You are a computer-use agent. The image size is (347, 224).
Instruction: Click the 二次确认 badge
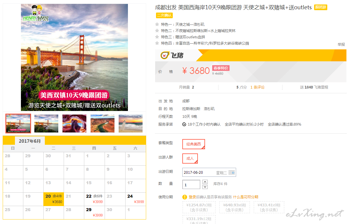[164, 15]
